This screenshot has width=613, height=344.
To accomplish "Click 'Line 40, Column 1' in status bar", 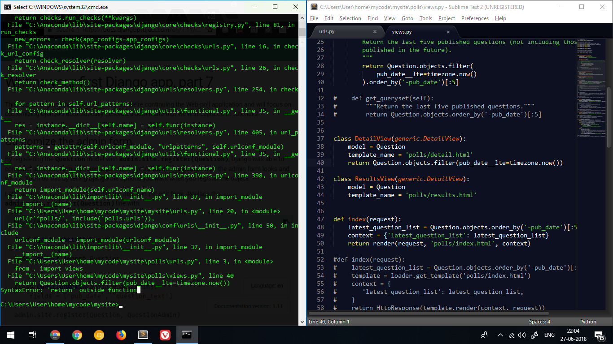I will click(329, 322).
